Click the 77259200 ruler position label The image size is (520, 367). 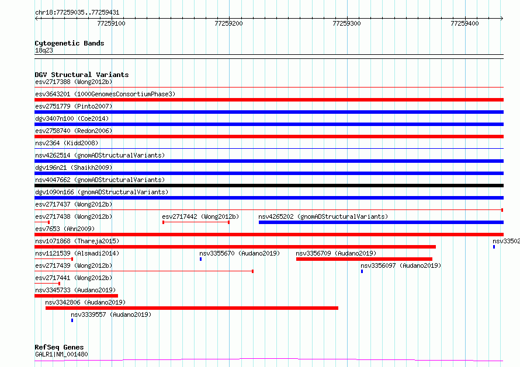point(228,23)
